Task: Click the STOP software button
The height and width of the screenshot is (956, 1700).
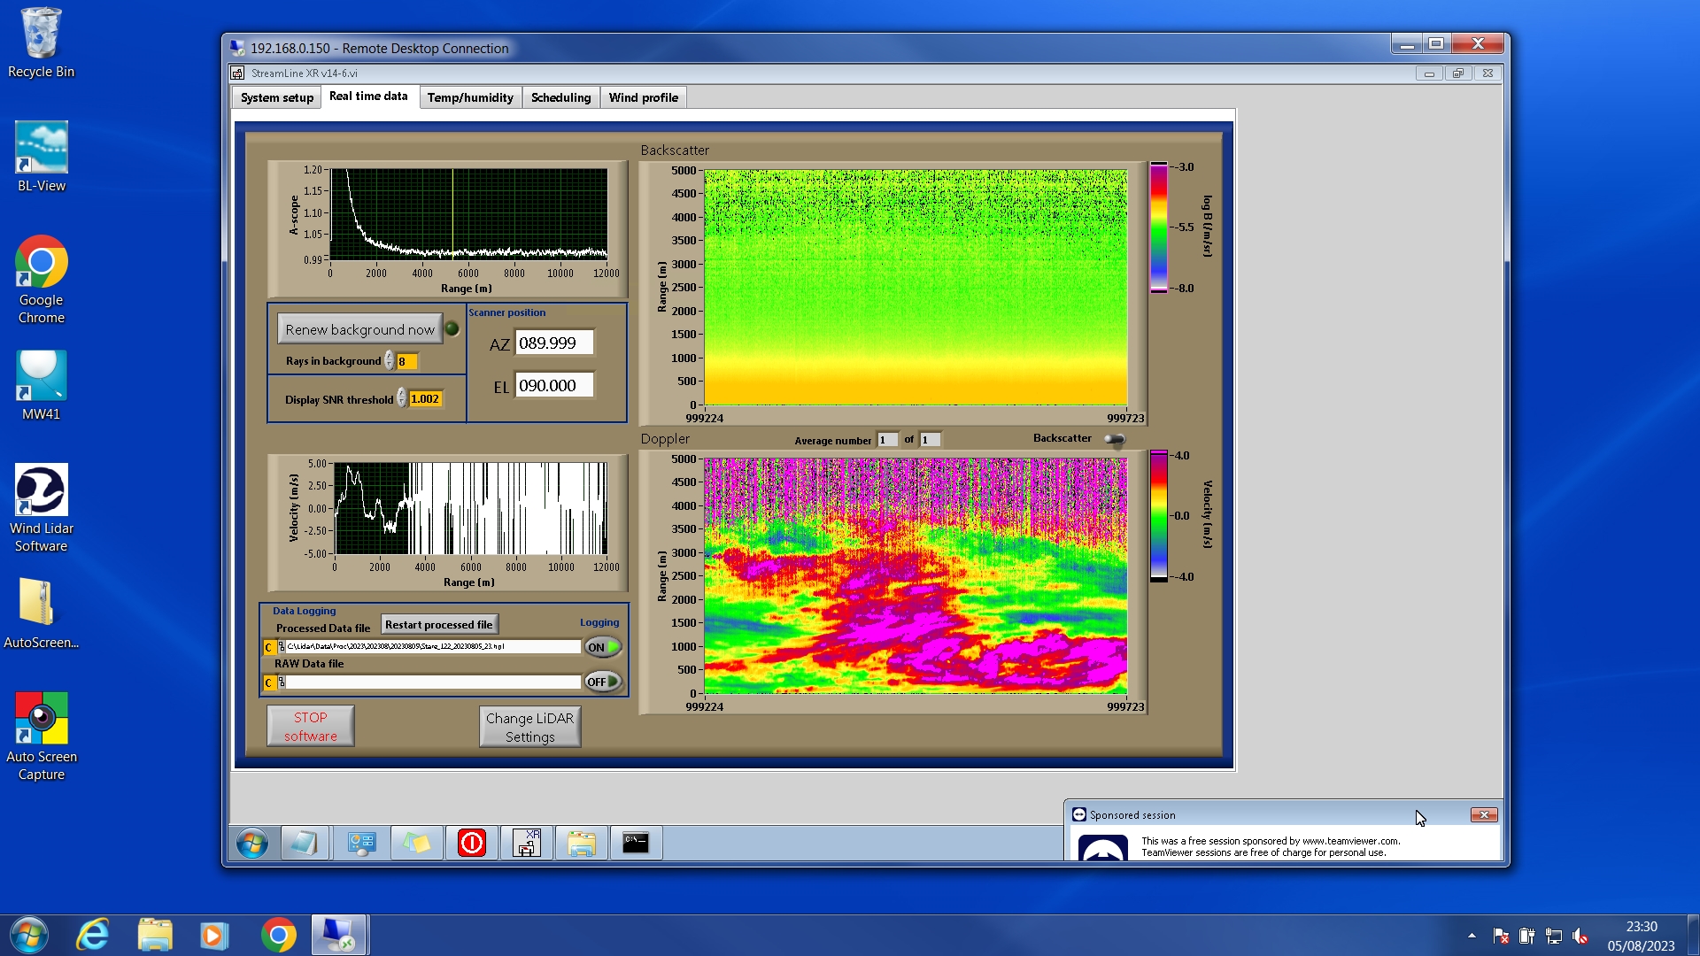Action: pyautogui.click(x=310, y=726)
